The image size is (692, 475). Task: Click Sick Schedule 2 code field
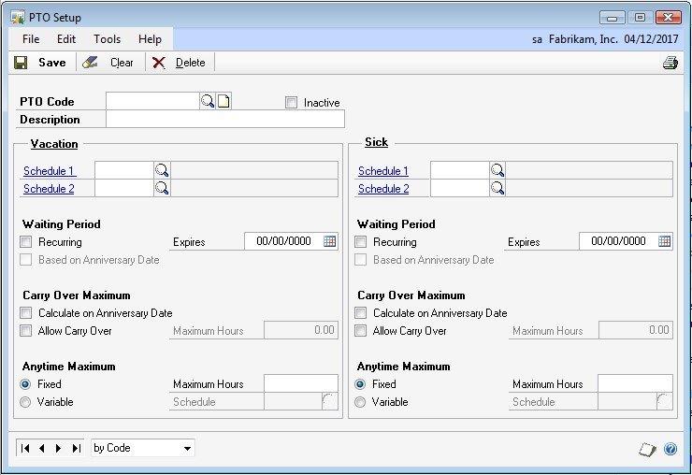(x=460, y=188)
